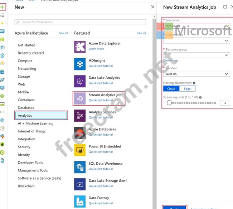Image resolution: width=233 pixels, height=209 pixels.
Task: Open Azure Active Directory blue diamond icon
Action: coord(2,120)
